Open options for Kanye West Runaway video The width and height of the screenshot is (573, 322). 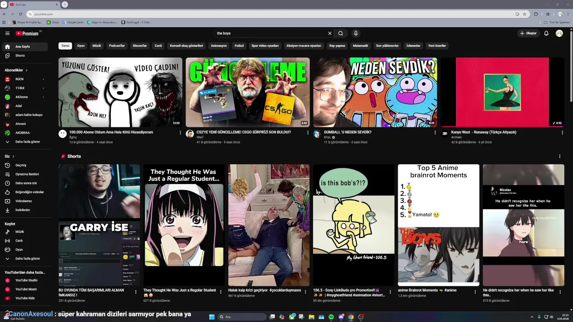click(x=562, y=133)
